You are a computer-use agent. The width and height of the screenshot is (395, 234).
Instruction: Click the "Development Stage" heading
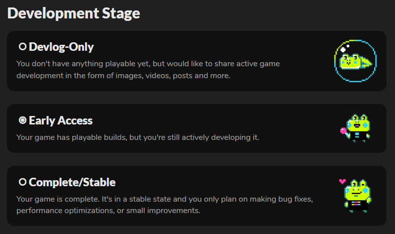pos(74,13)
